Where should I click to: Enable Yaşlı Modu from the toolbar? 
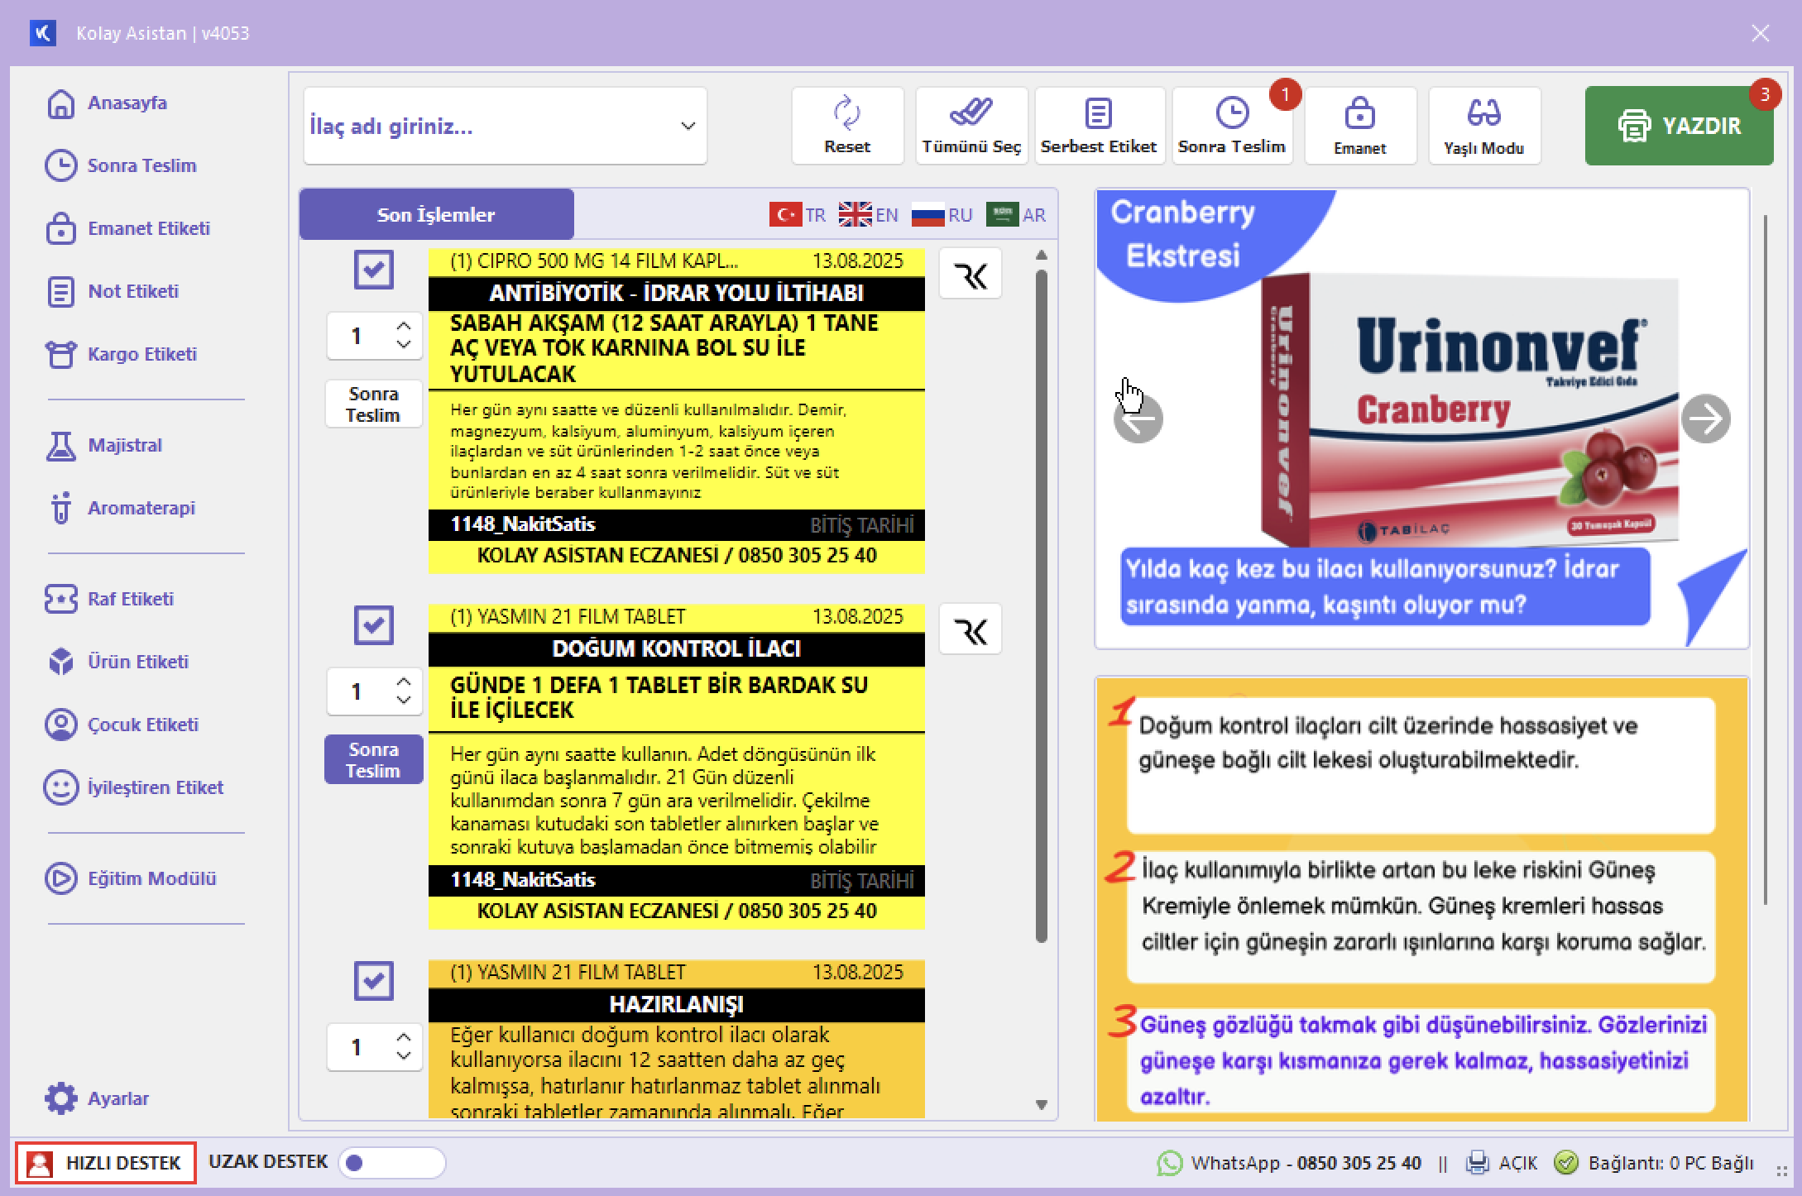tap(1483, 124)
